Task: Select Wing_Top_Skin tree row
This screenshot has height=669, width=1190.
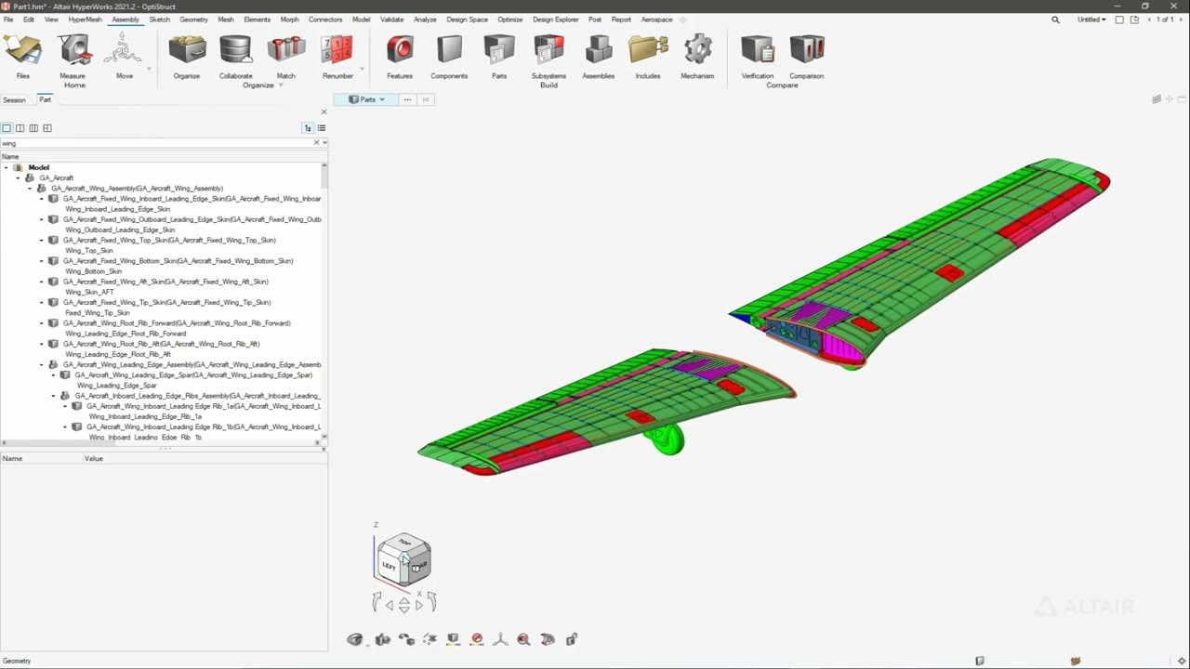Action: pos(89,251)
